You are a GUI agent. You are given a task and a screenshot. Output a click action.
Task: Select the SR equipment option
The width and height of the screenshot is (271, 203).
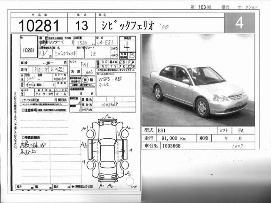pyautogui.click(x=104, y=62)
